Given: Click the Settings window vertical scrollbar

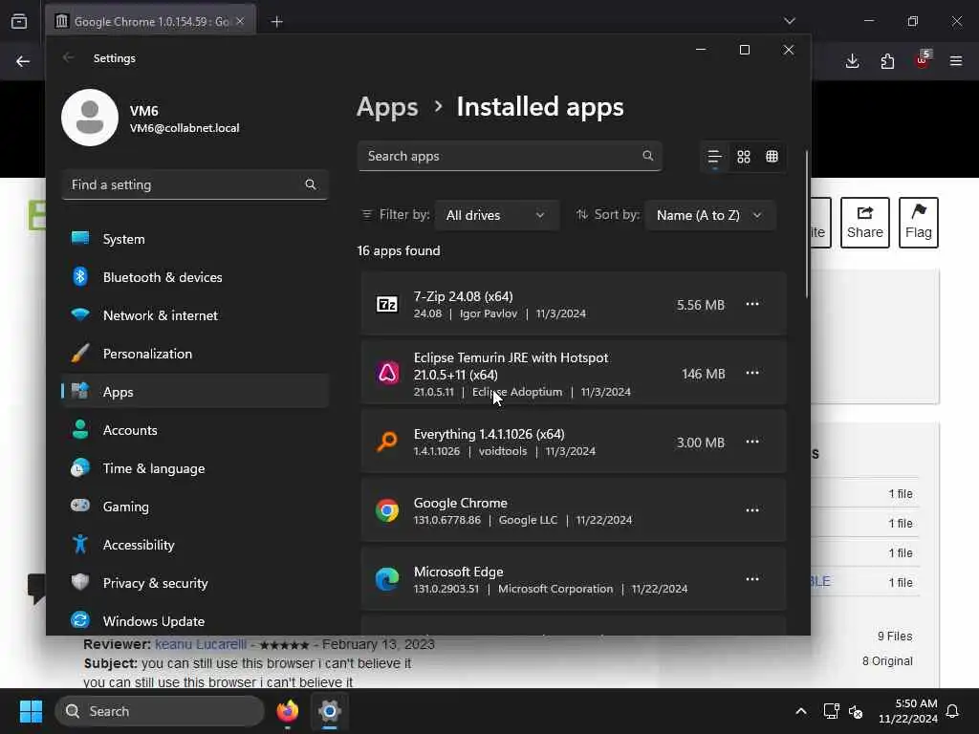Looking at the screenshot, I should point(806,224).
